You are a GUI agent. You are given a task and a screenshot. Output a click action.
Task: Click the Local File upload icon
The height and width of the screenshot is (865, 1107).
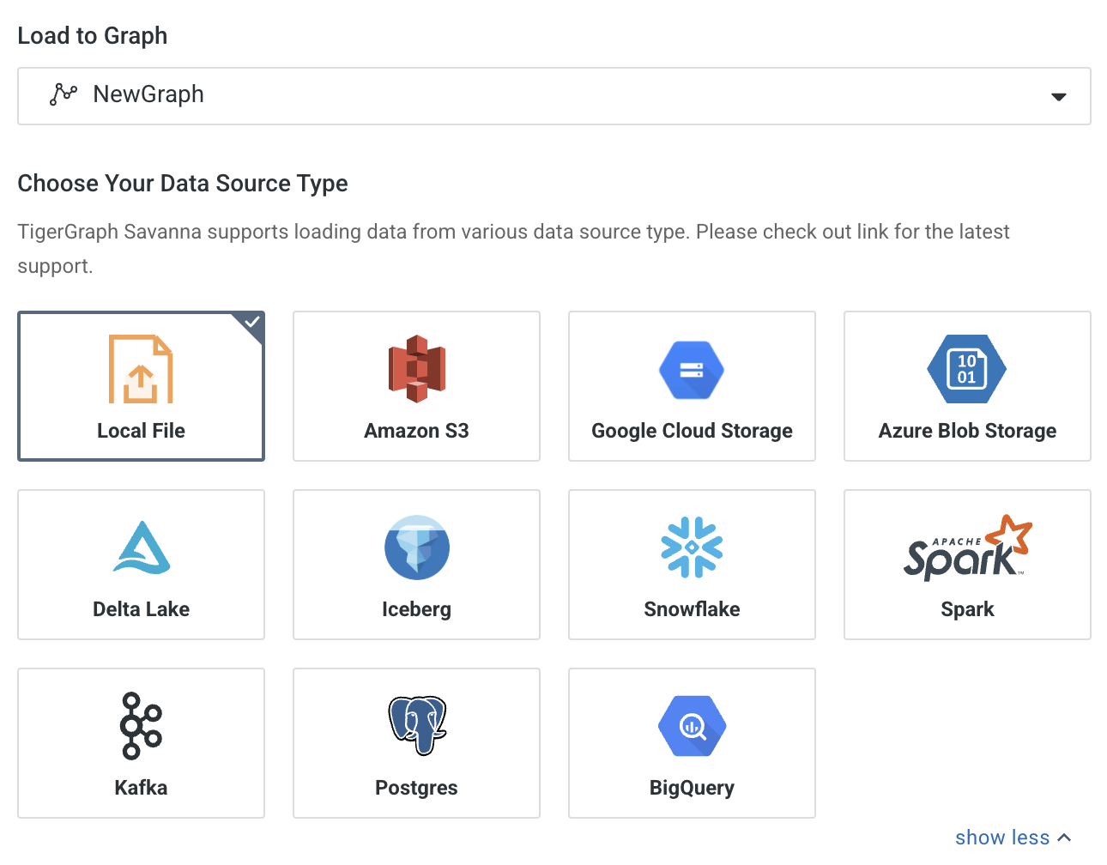pos(142,369)
